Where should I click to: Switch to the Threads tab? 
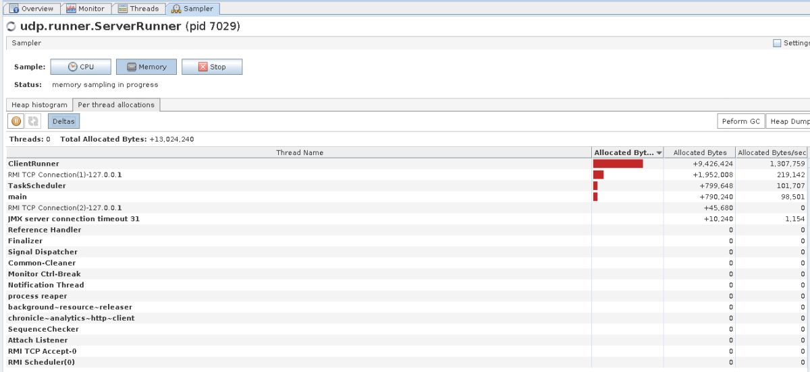pos(138,9)
